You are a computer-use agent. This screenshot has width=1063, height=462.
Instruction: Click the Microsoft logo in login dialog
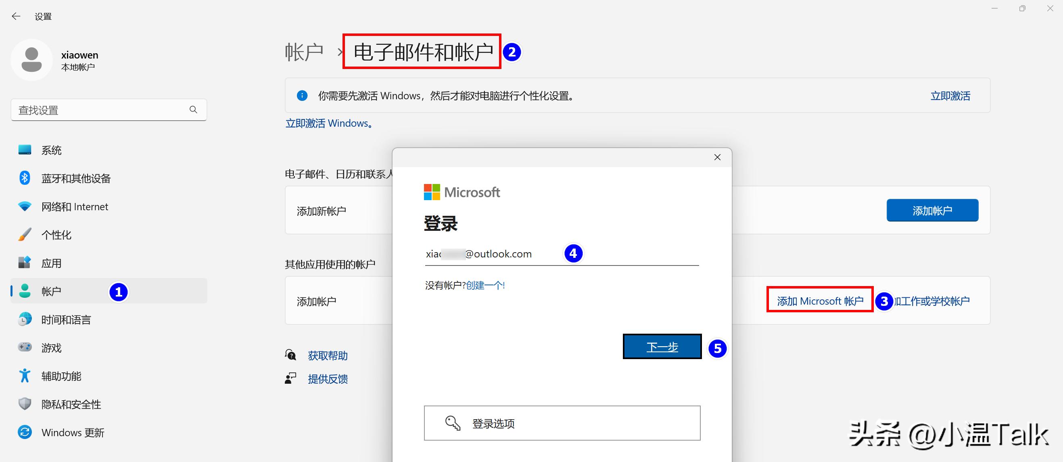(462, 192)
